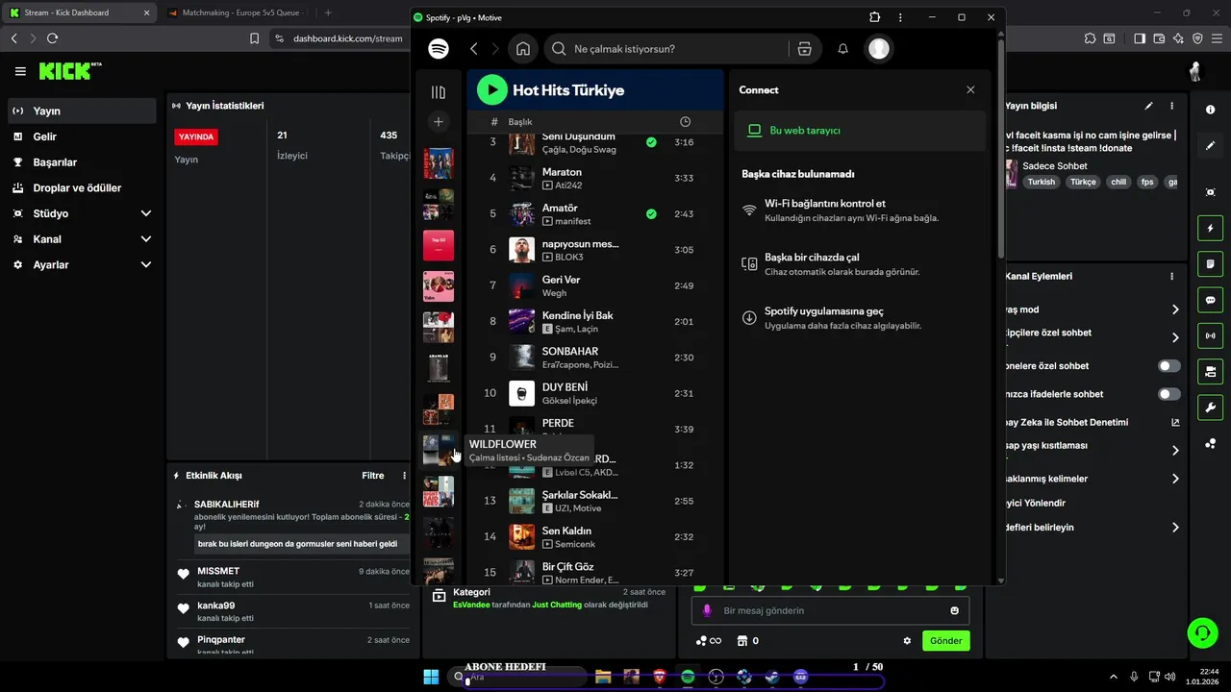This screenshot has width=1231, height=692.
Task: Select track Kendine İyi Bak
Action: [594, 321]
